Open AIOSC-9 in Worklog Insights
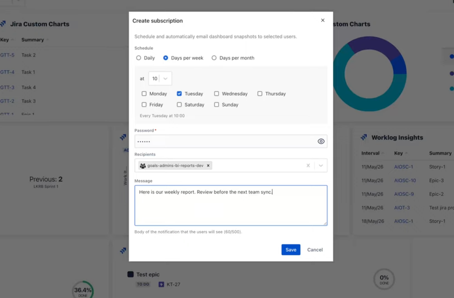This screenshot has height=298, width=454. [404, 194]
